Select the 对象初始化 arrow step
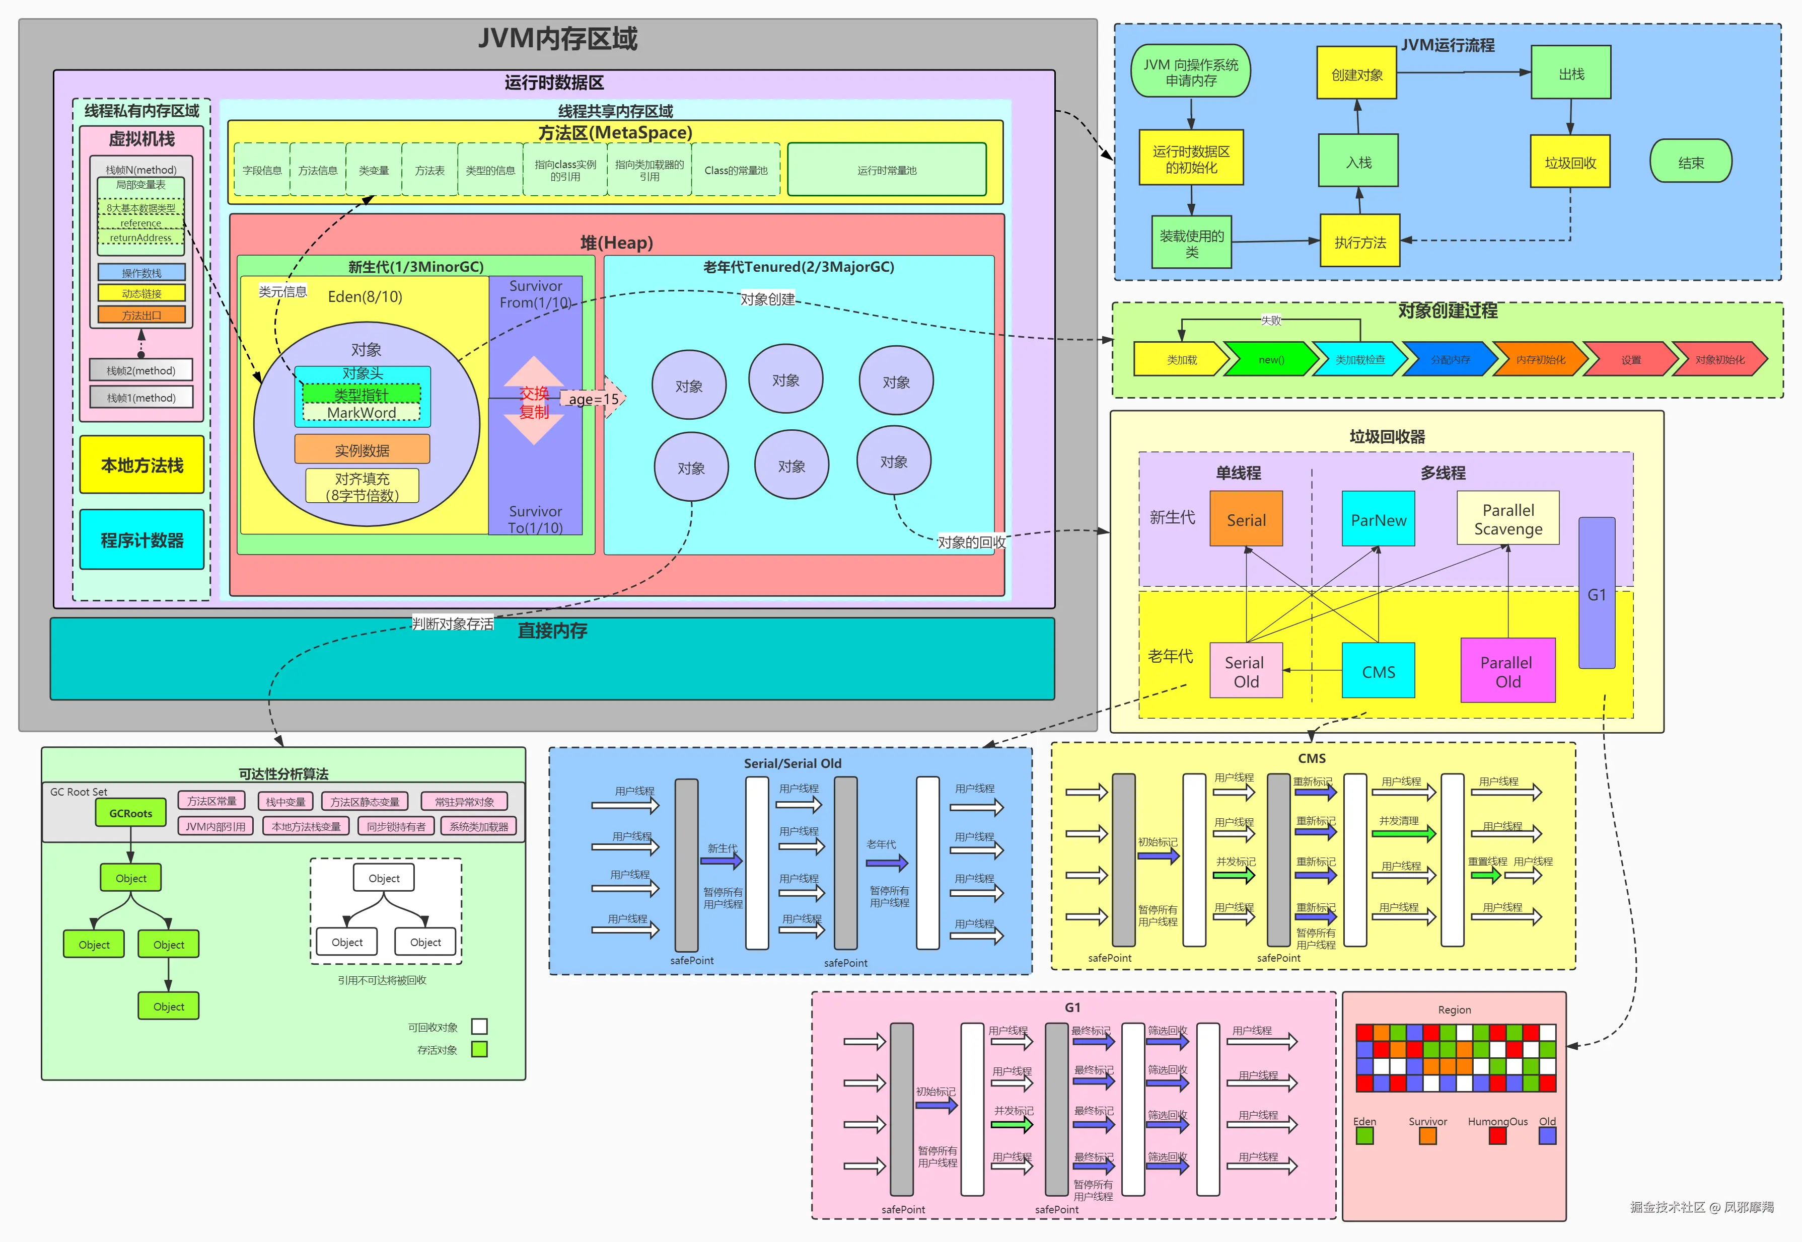 1719,359
